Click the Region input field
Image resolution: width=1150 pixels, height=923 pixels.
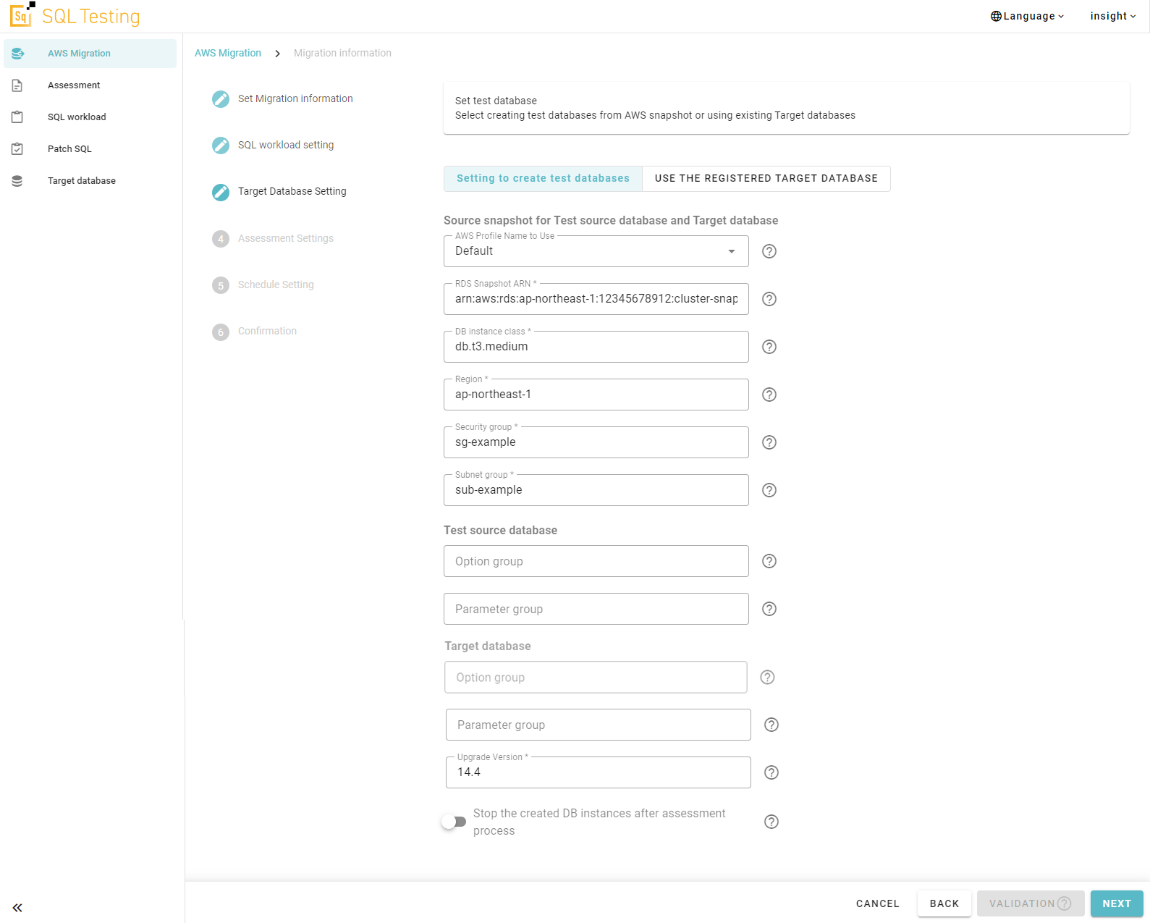click(596, 395)
